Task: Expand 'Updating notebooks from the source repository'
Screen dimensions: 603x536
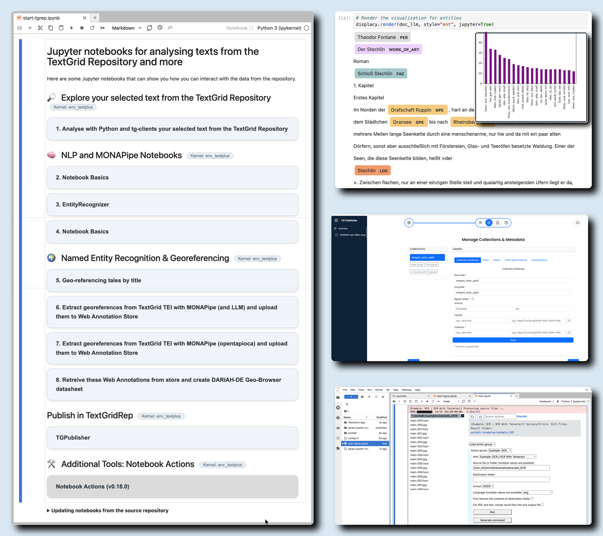Action: tap(107, 510)
